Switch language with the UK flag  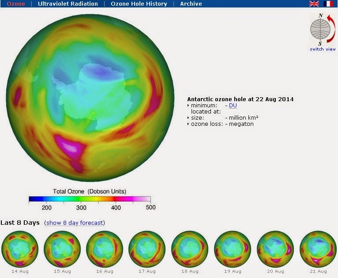(314, 4)
